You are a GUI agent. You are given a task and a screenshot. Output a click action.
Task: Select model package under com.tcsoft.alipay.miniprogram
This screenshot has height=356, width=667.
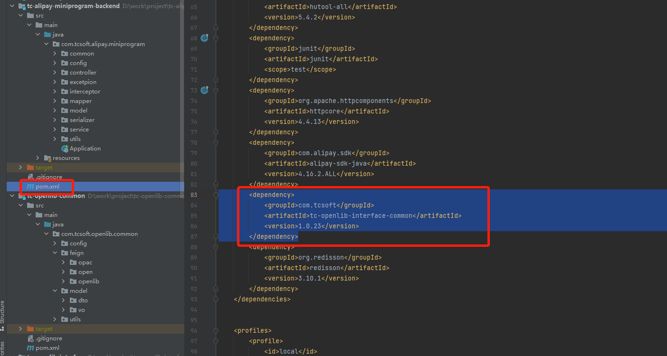78,111
